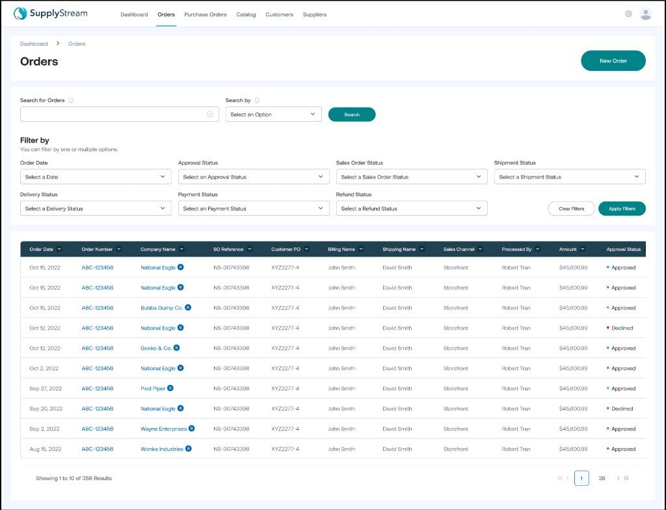Open the Sales Order Status dropdown

pos(412,177)
